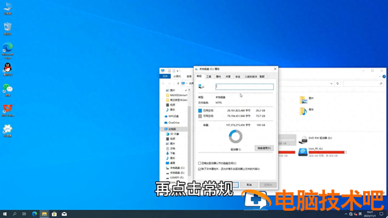Click the Disk Cleanup (磁盘清理) button
Image resolution: width=388 pixels, height=218 pixels.
[264, 148]
